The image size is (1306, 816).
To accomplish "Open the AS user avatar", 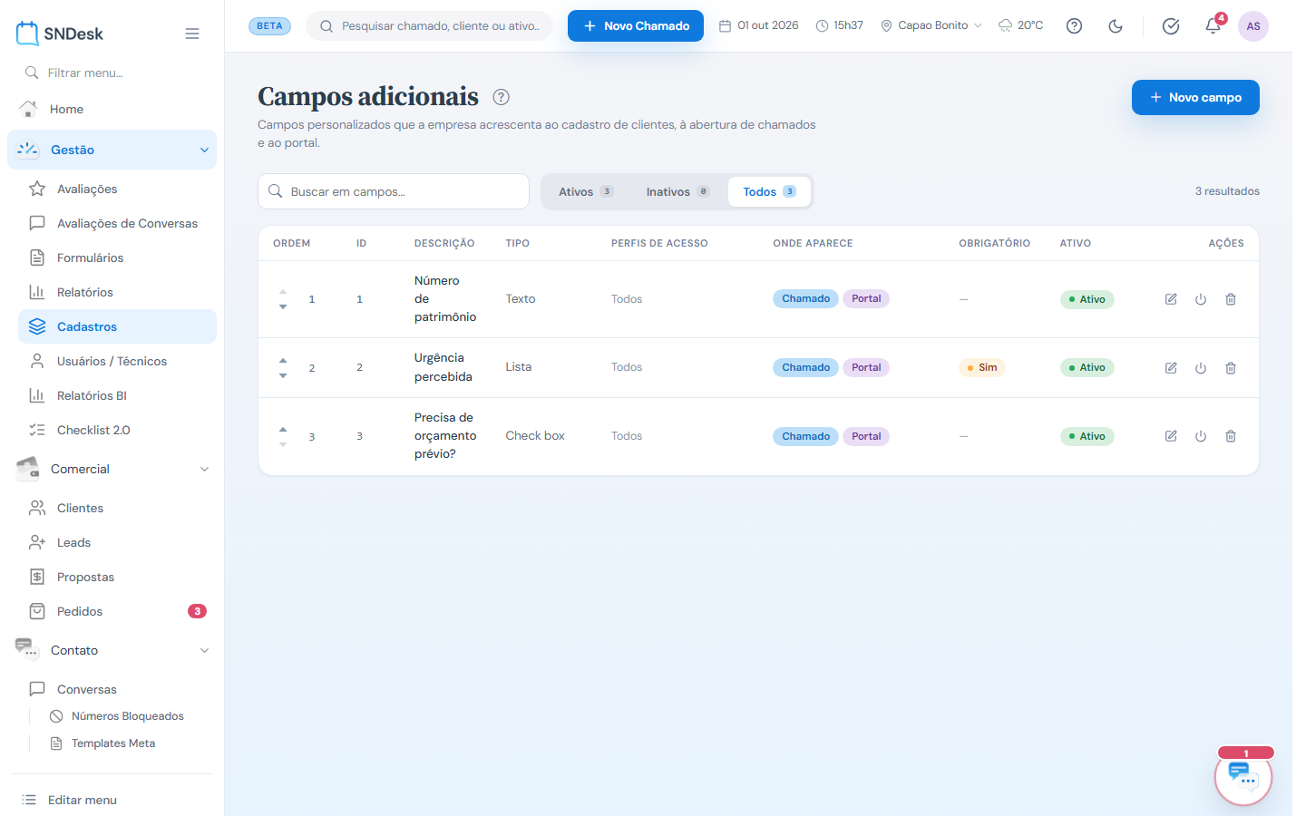I will click(1253, 26).
